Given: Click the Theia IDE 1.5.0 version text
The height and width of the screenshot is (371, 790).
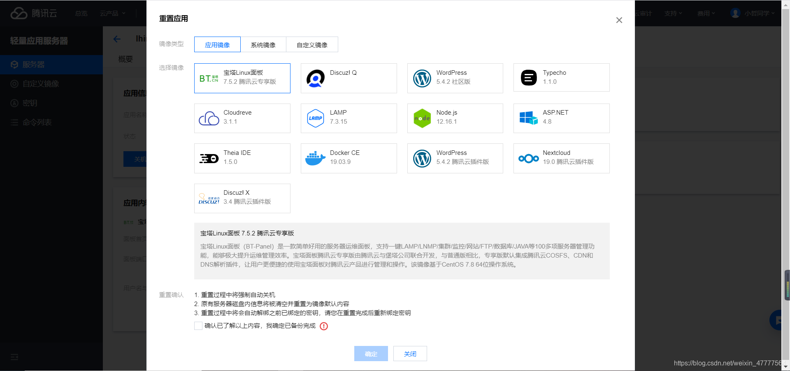Looking at the screenshot, I should pyautogui.click(x=230, y=162).
